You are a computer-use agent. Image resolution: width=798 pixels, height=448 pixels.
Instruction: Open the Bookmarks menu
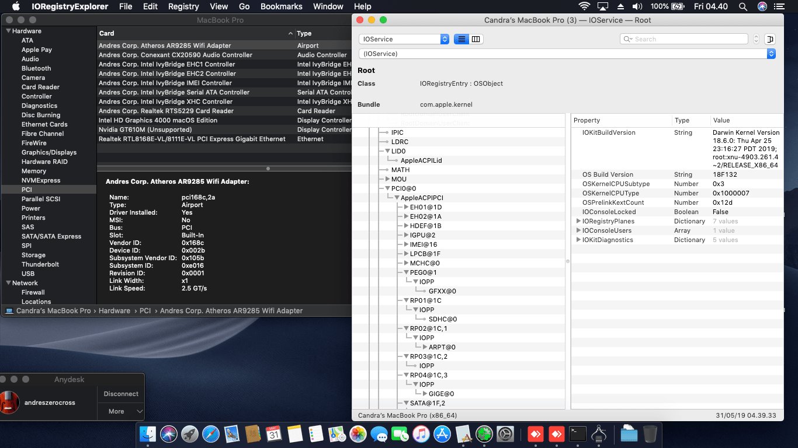pyautogui.click(x=281, y=6)
